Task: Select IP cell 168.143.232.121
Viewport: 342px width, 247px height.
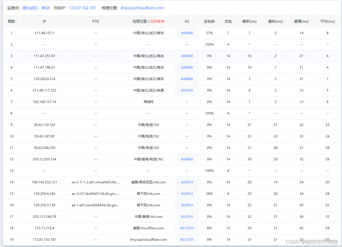Action: [x=44, y=182]
